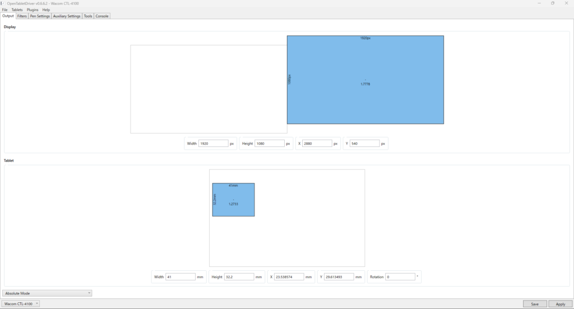Screen dimensions: 574x309
Task: Expand the Absolute Mode dropdown
Action: [47, 293]
